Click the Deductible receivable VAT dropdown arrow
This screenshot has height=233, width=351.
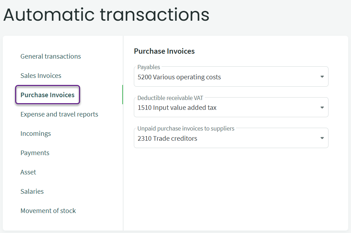tap(322, 108)
